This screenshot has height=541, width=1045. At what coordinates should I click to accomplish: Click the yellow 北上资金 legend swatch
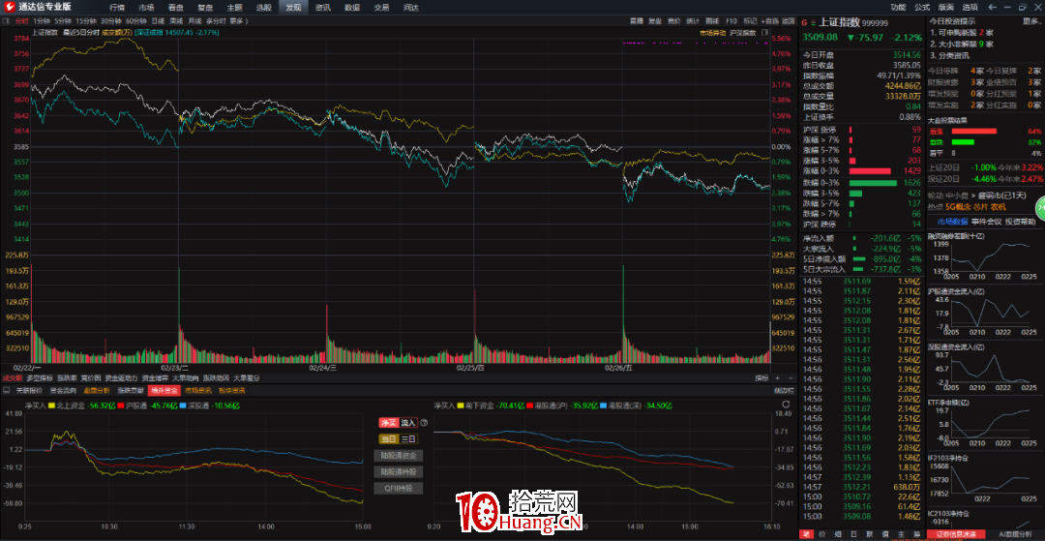pyautogui.click(x=52, y=406)
